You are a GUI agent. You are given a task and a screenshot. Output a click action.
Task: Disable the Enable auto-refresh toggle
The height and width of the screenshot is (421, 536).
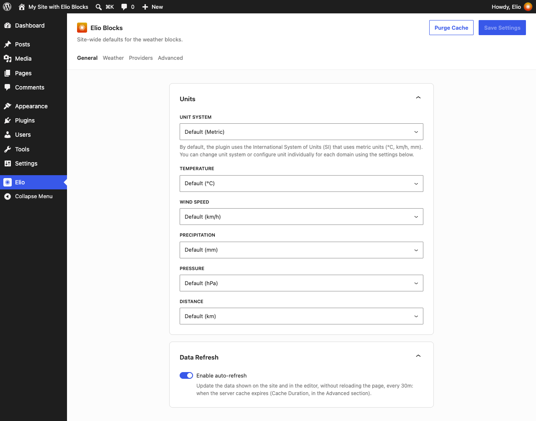tap(186, 375)
